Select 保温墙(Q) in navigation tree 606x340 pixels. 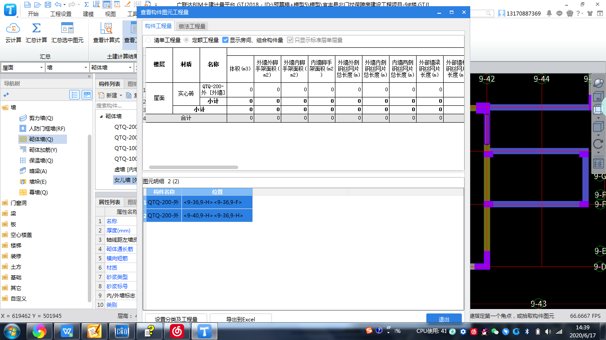tap(41, 160)
